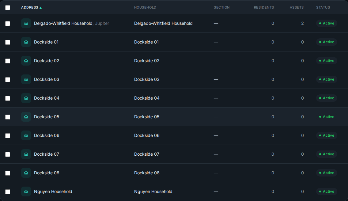The height and width of the screenshot is (201, 348).
Task: Click household cell Delgado-Whitfield Household
Action: click(163, 23)
